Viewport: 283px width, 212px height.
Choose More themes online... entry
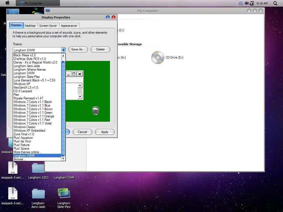pos(37,152)
